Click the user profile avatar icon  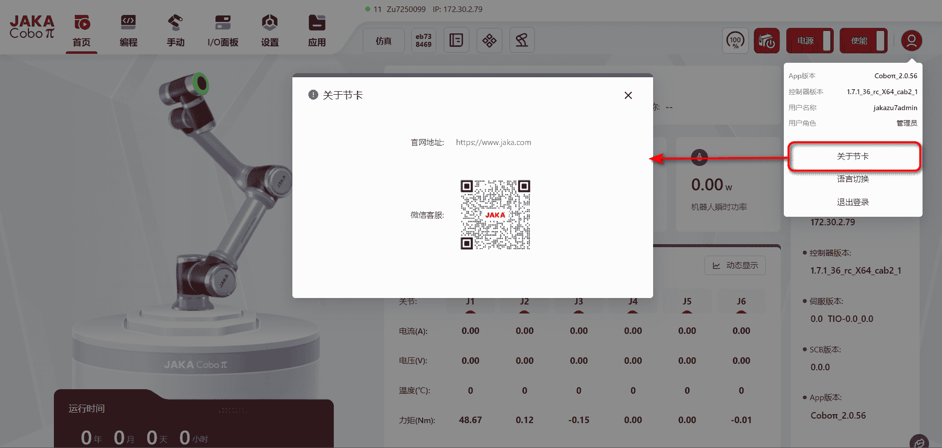point(912,41)
